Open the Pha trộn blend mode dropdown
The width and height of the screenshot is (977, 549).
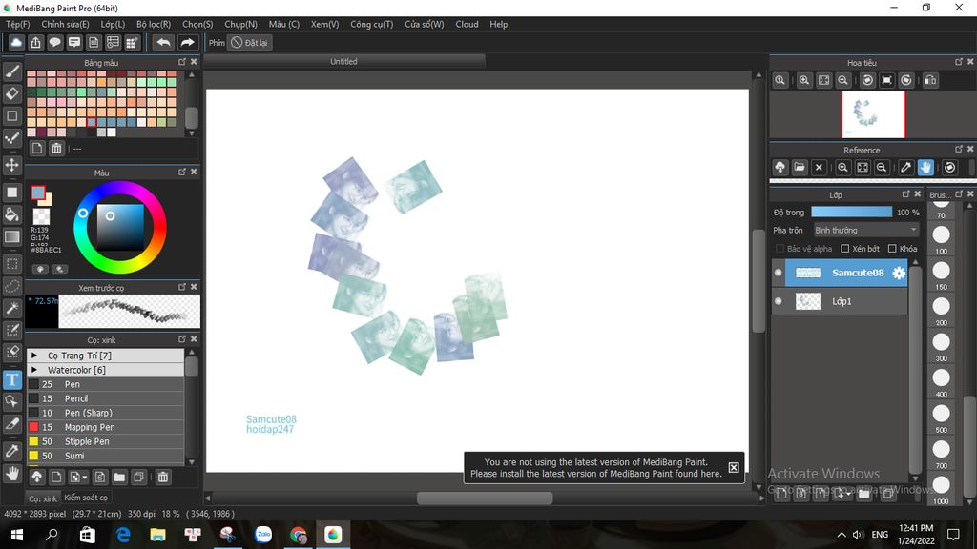865,230
